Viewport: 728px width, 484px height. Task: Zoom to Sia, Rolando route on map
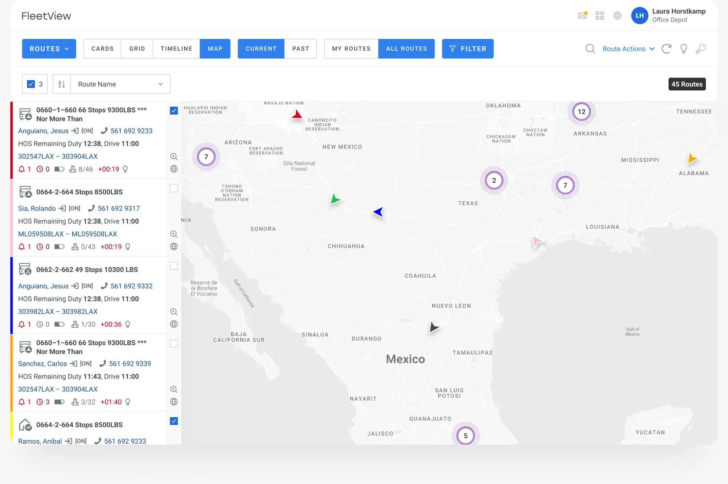pyautogui.click(x=174, y=234)
